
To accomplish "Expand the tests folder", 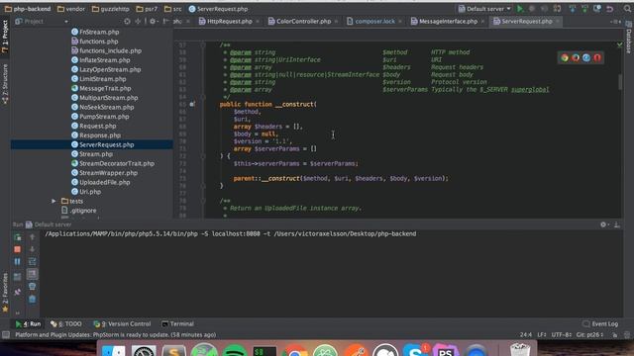I will pyautogui.click(x=53, y=201).
